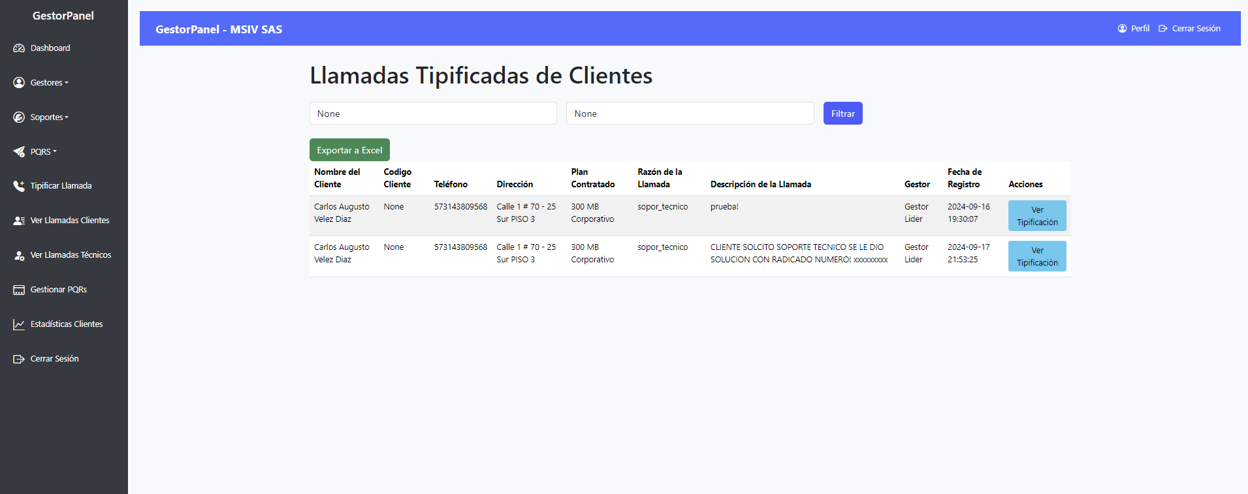Export the table with Exportar a Excel
Viewport: 1248px width, 494px height.
(x=349, y=150)
